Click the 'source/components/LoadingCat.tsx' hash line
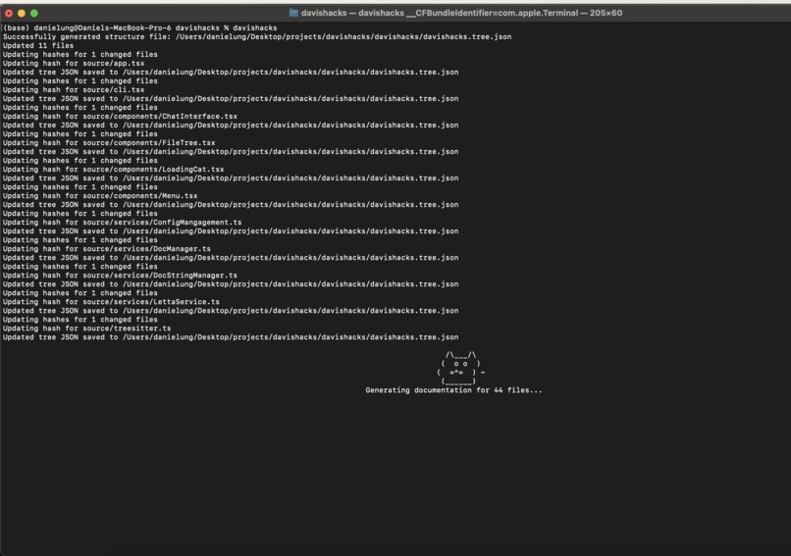 (x=114, y=170)
